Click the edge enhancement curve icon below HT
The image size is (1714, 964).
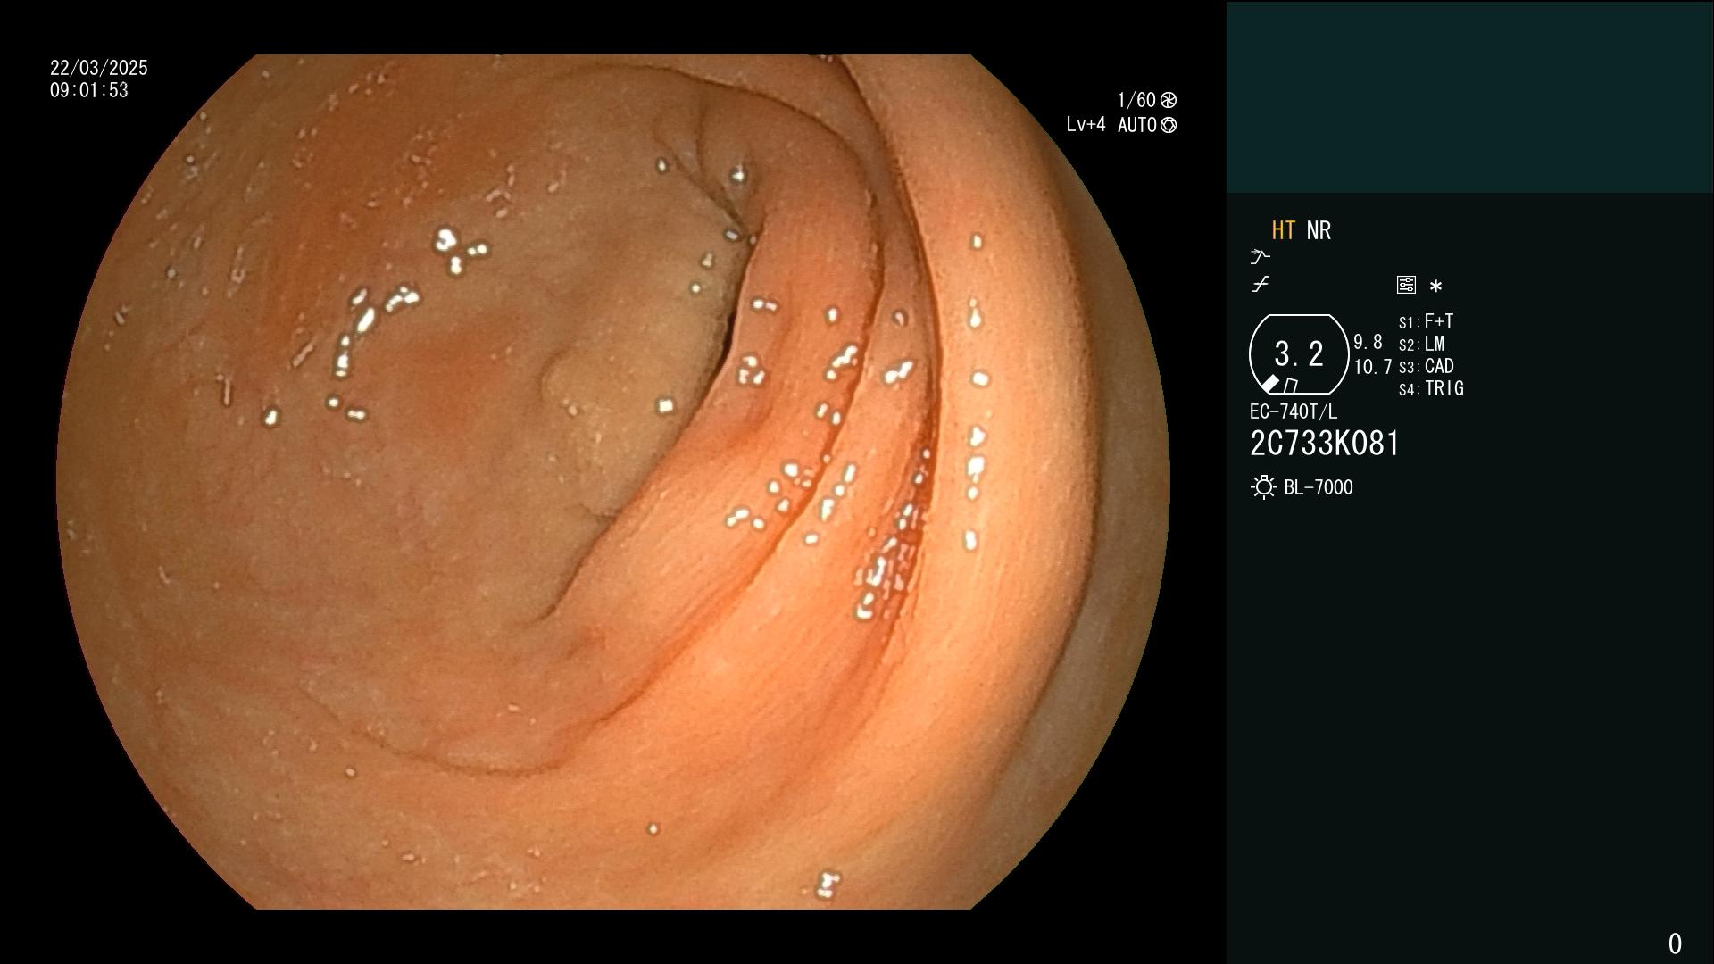(1260, 257)
